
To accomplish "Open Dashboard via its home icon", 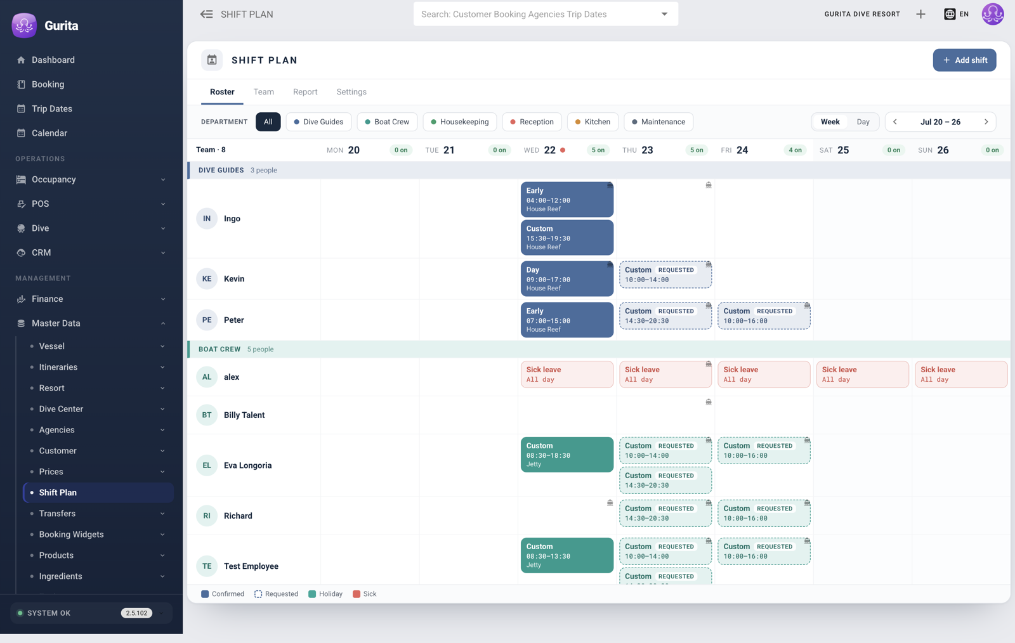I will 21,60.
